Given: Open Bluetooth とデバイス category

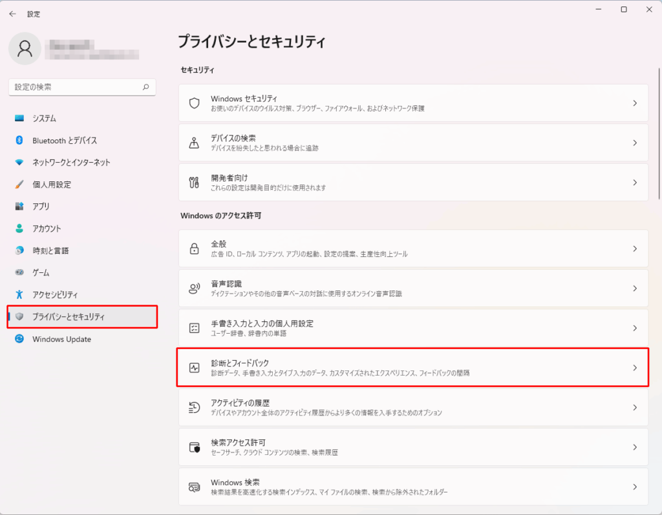Looking at the screenshot, I should [82, 140].
